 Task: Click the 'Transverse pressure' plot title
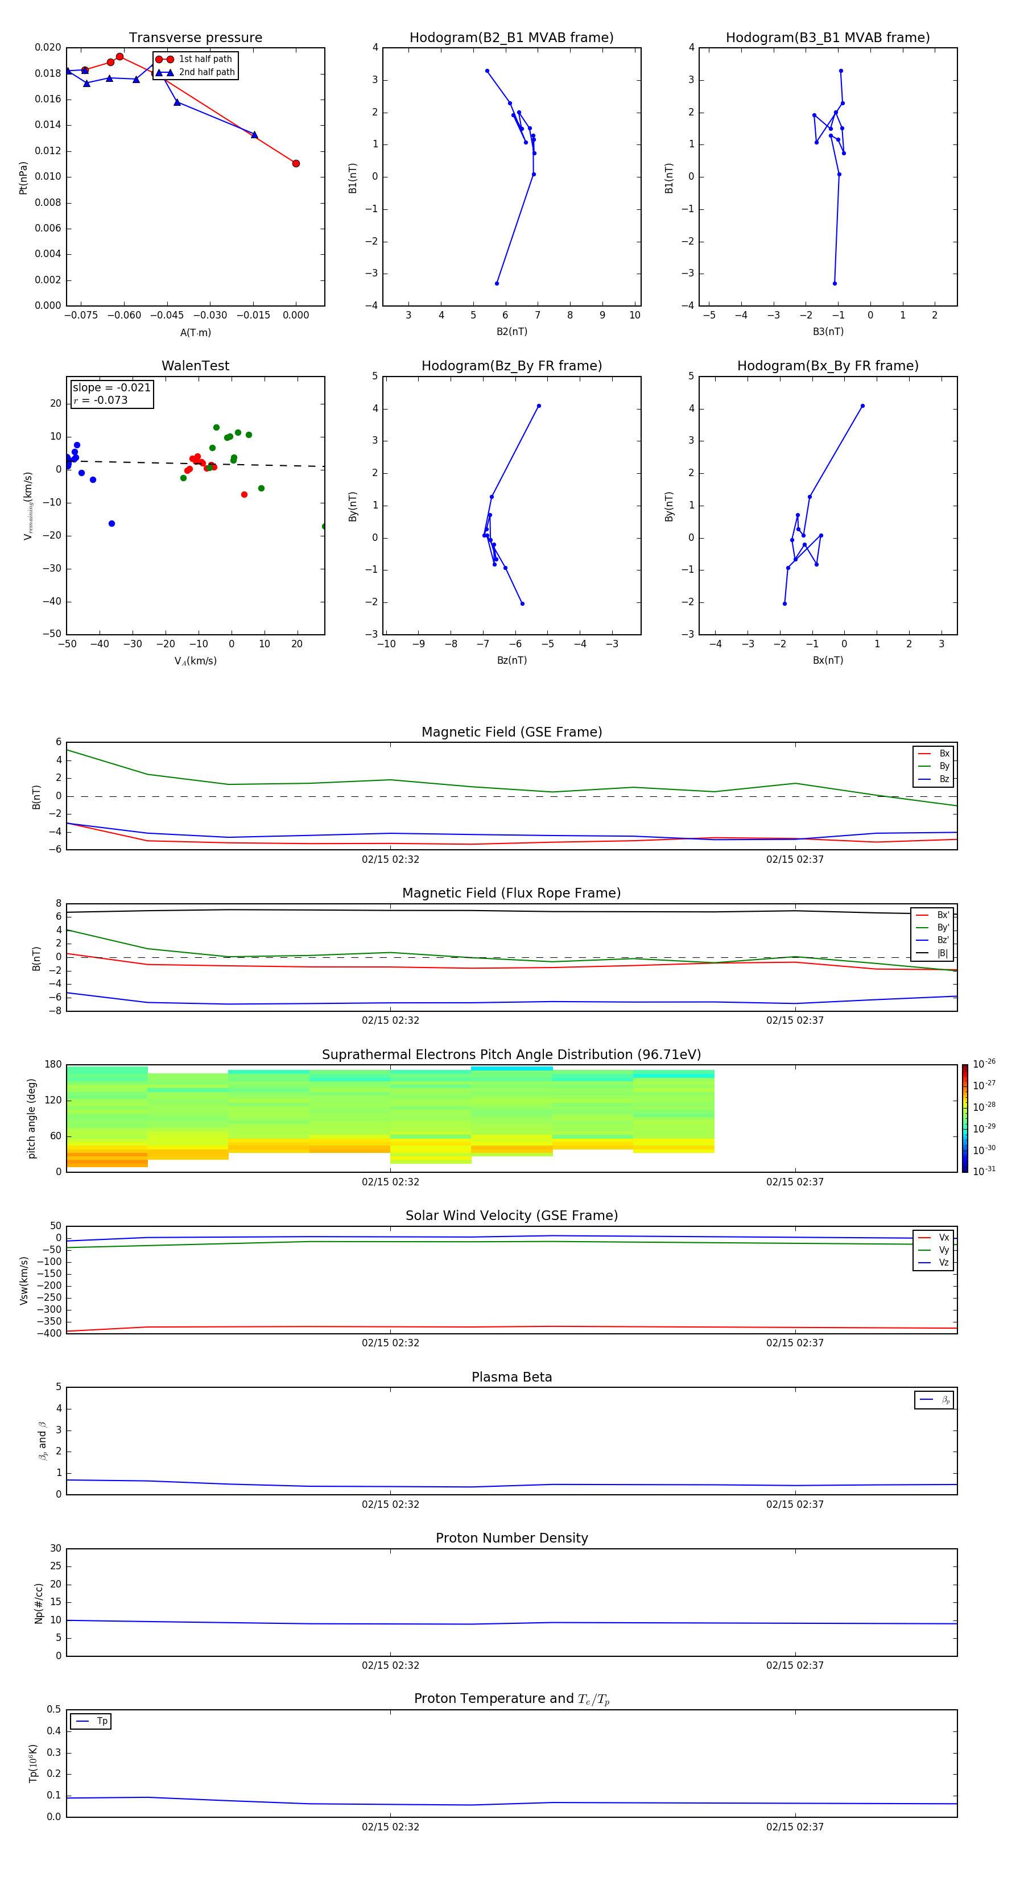click(x=195, y=38)
